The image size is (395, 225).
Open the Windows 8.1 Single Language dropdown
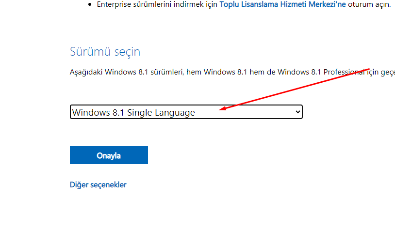186,112
